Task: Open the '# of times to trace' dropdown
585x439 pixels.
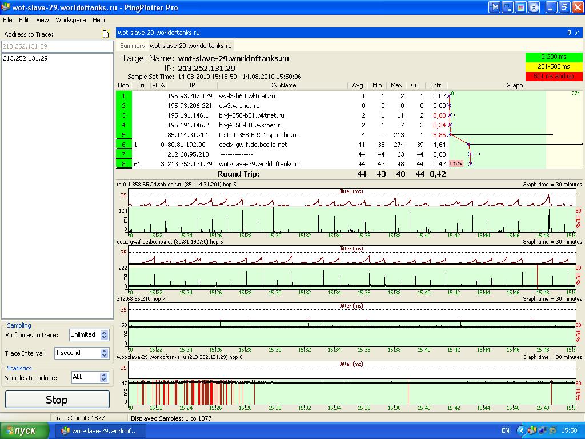Action: tap(103, 335)
